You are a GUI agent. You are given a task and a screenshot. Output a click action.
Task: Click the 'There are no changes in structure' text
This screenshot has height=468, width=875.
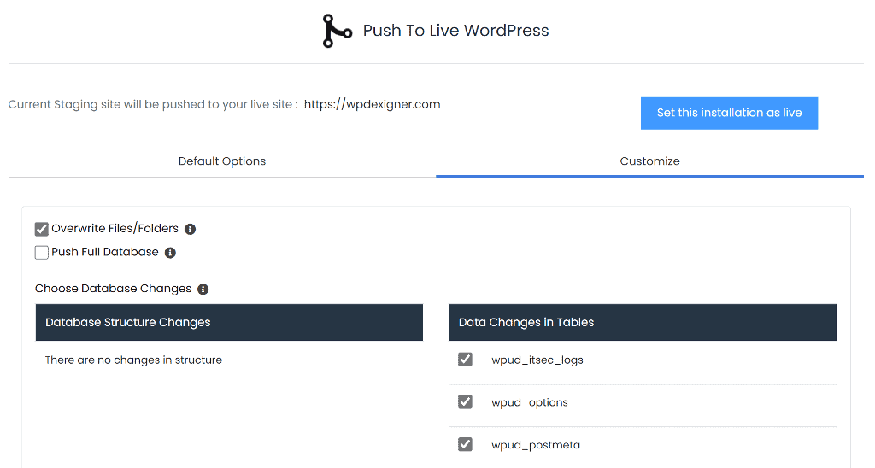pos(133,360)
